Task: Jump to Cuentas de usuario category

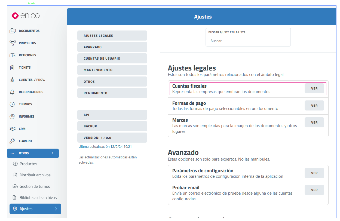Action: (112, 59)
